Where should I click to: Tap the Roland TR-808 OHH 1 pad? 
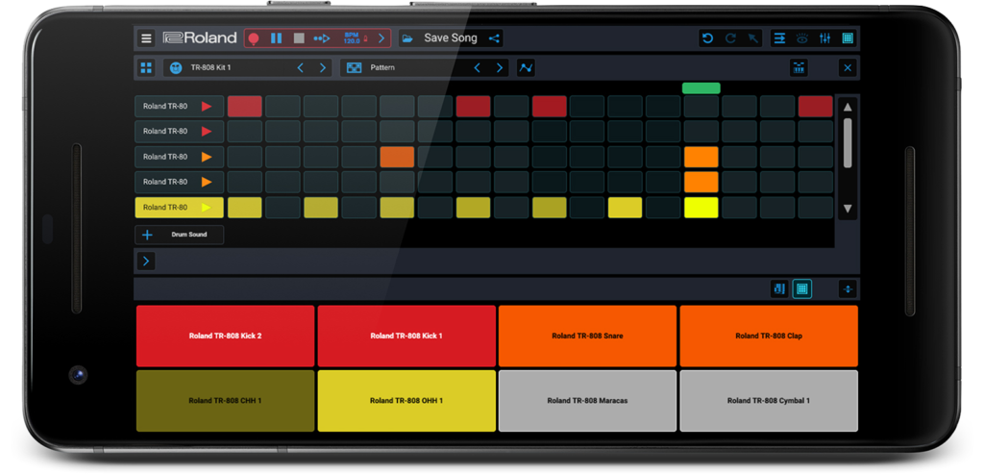[406, 401]
